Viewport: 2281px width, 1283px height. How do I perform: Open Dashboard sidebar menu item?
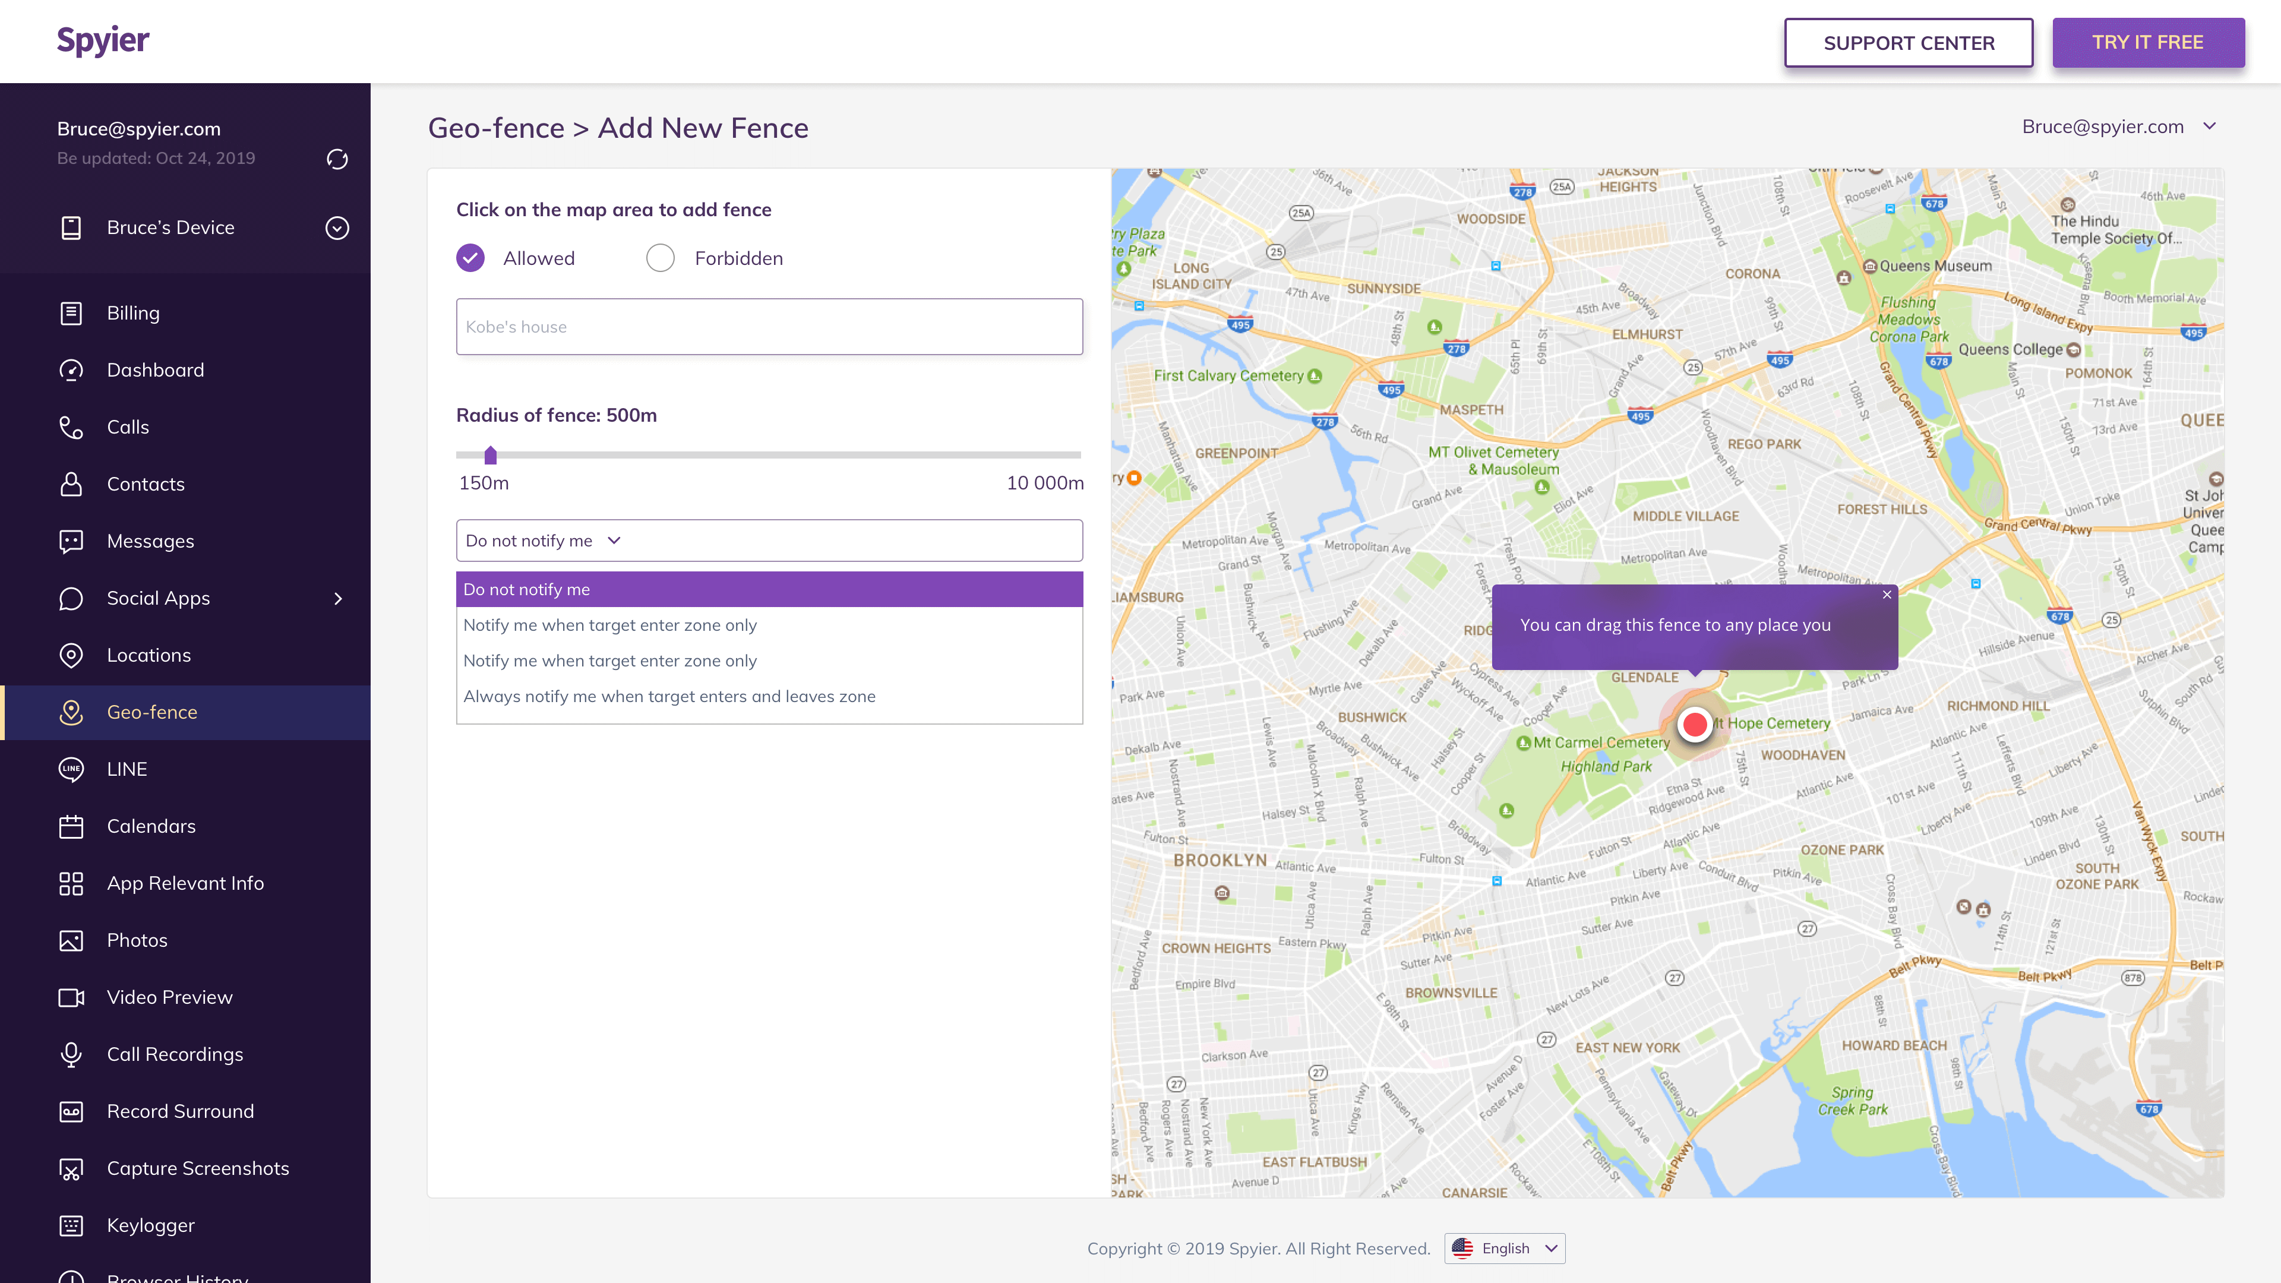pyautogui.click(x=185, y=370)
